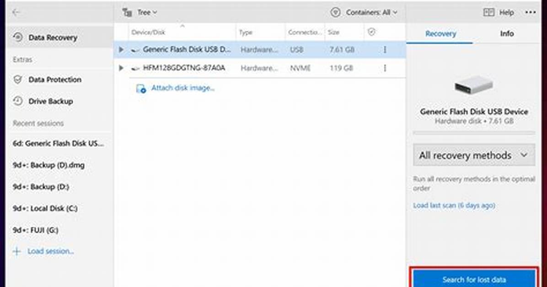The width and height of the screenshot is (547, 287).
Task: Click the 7.61 GB size cell
Action: (342, 49)
